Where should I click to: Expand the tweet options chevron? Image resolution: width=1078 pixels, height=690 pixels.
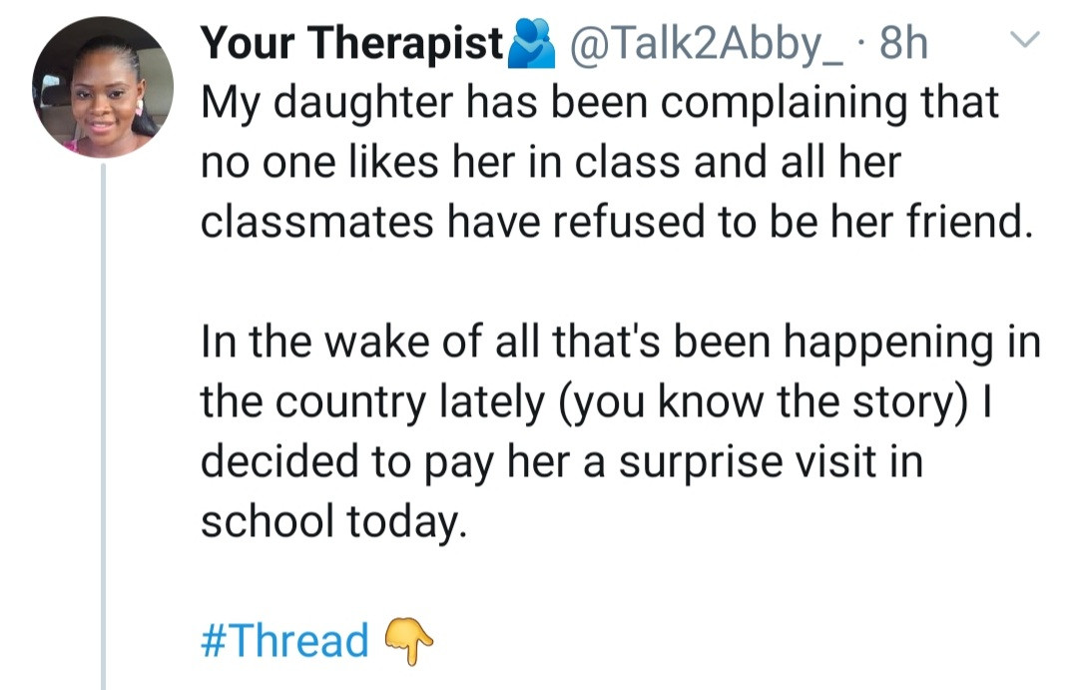click(x=1027, y=39)
